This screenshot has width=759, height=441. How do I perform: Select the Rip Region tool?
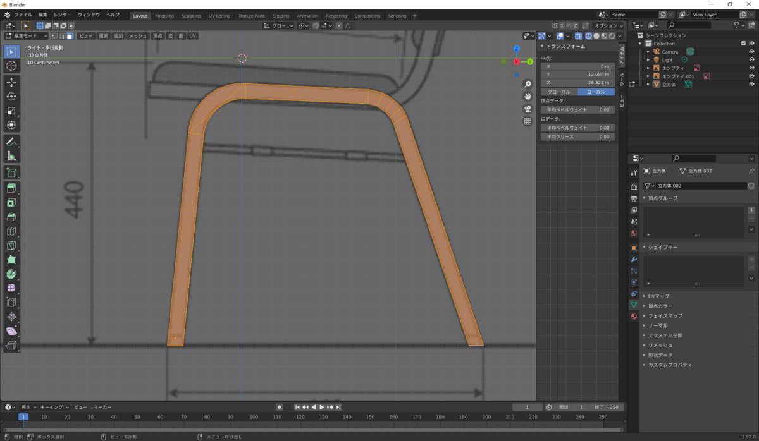[x=11, y=346]
